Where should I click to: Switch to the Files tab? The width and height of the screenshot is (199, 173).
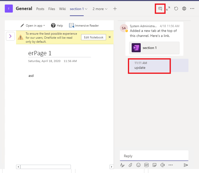coord(52,9)
